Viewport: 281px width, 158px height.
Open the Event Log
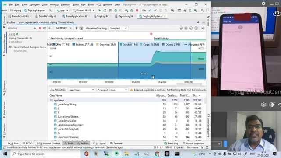click(171, 144)
